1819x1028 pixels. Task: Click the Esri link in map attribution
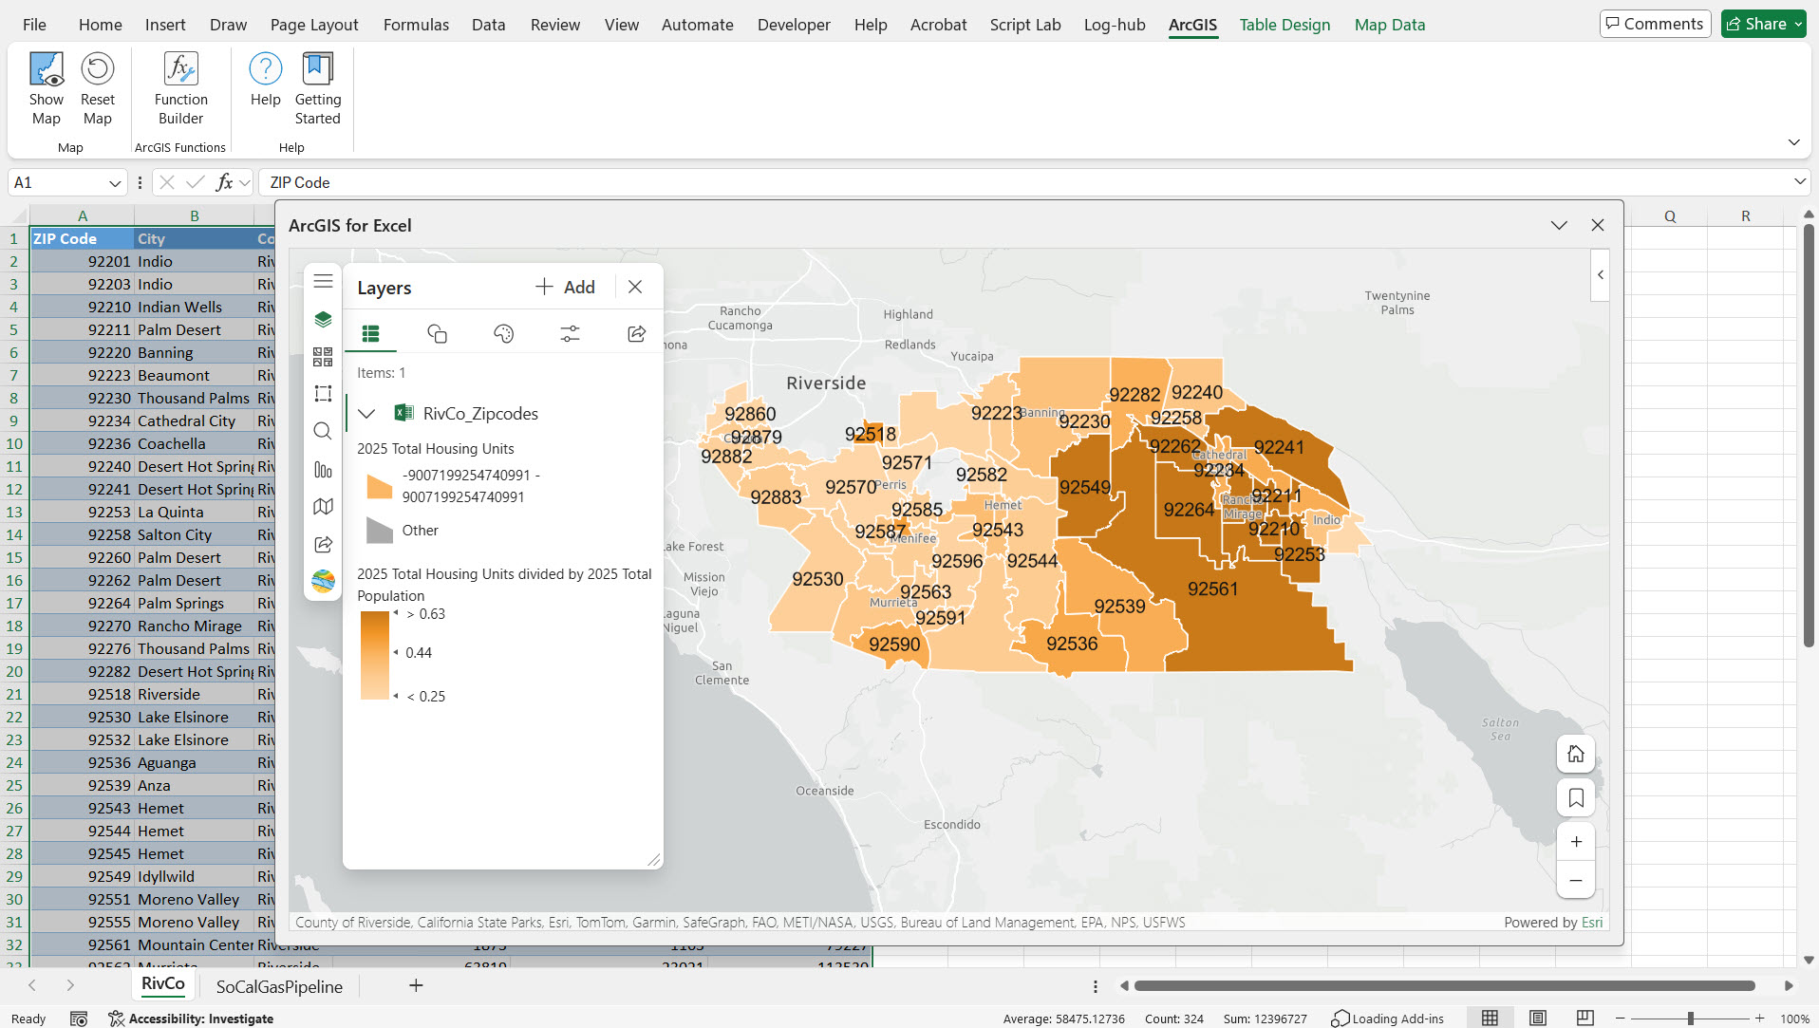click(1592, 923)
